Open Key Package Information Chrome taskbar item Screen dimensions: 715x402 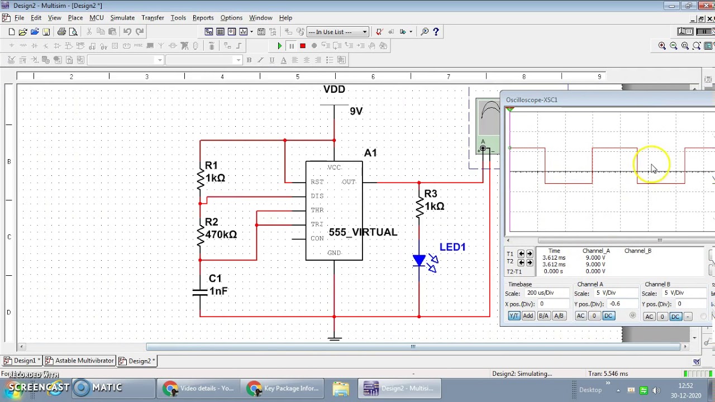tap(283, 389)
